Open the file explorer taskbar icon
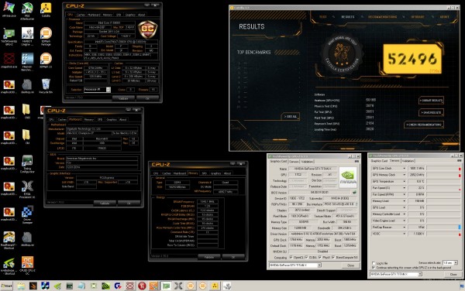The width and height of the screenshot is (465, 291). 21,286
